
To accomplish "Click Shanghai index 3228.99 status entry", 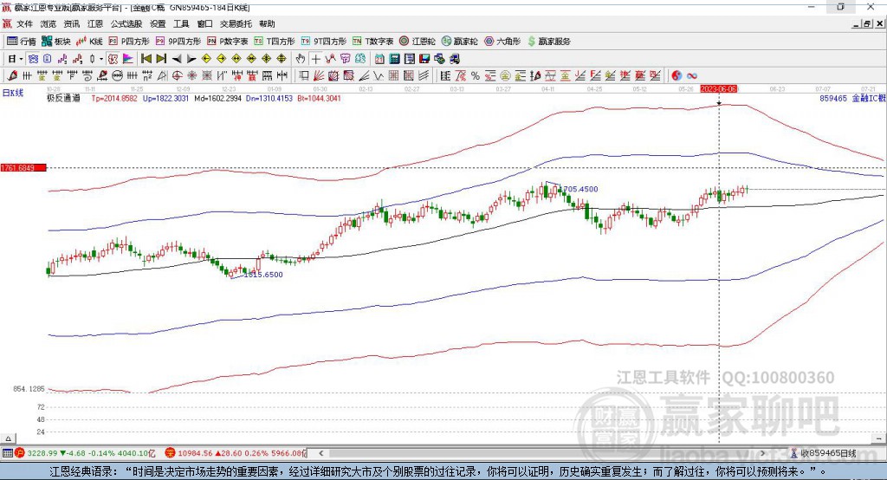I will tap(86, 453).
